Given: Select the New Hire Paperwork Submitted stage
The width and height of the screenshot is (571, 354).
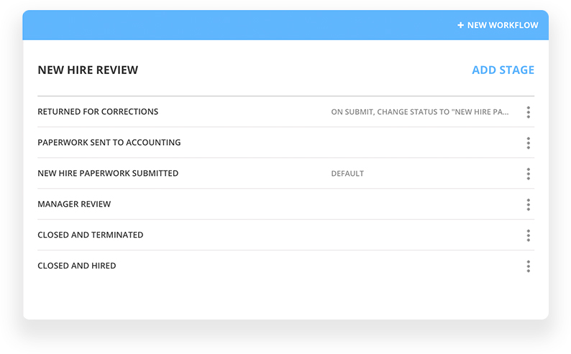Looking at the screenshot, I should coord(108,173).
